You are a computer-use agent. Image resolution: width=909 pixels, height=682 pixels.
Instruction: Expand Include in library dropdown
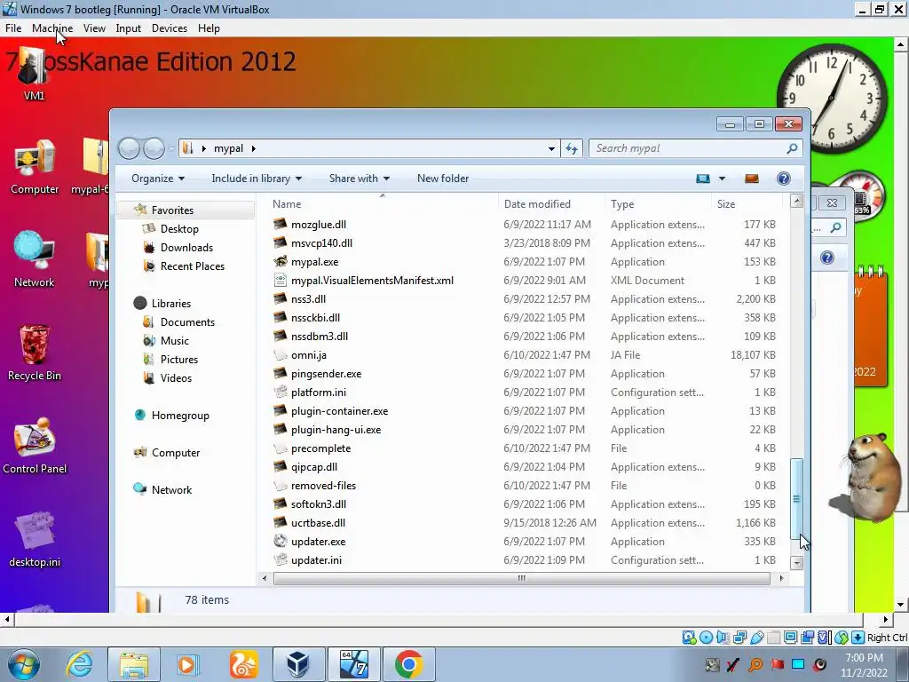point(257,178)
